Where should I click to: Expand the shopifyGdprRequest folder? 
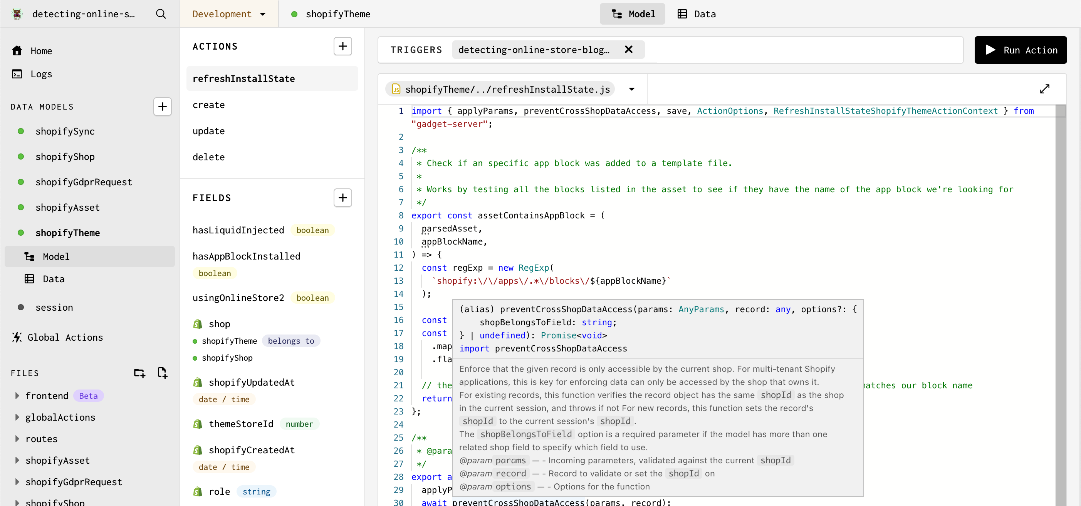coord(17,482)
